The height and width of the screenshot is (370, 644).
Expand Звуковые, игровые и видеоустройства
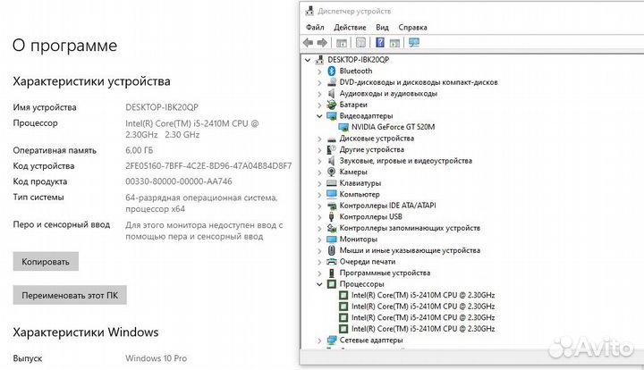[319, 161]
